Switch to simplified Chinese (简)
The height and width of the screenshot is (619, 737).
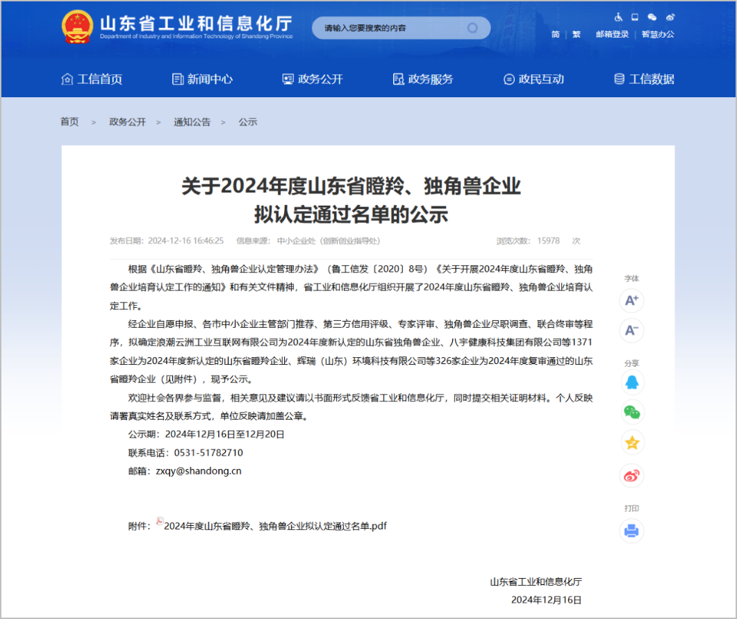(x=555, y=34)
